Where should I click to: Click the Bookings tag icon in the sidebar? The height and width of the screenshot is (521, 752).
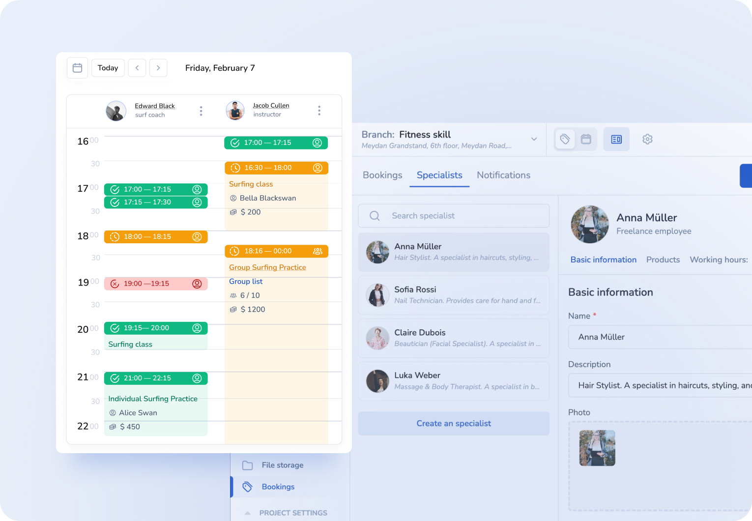[x=247, y=487]
